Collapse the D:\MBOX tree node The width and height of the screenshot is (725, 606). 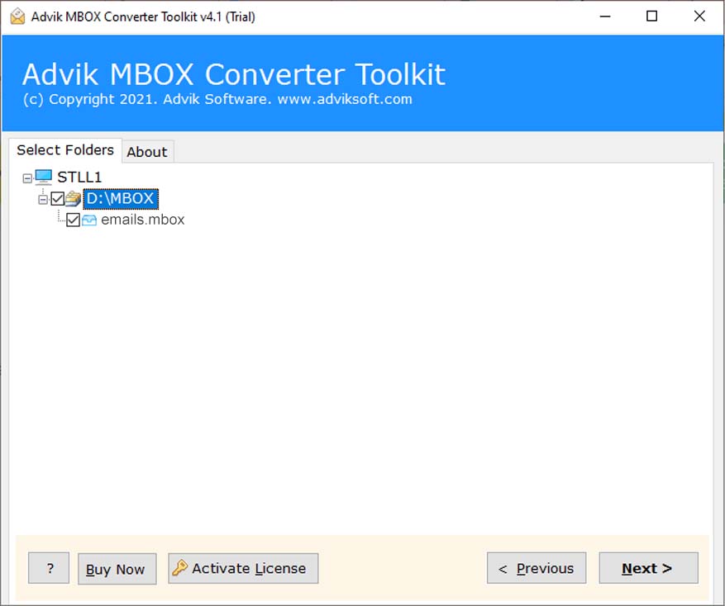point(43,199)
